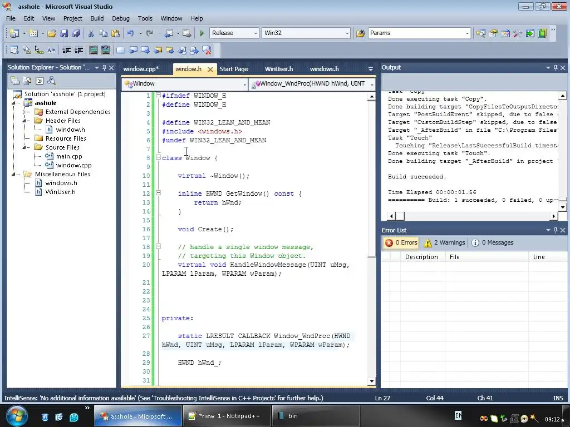Click the Open File folder icon
The height and width of the screenshot is (427, 570).
[52, 33]
